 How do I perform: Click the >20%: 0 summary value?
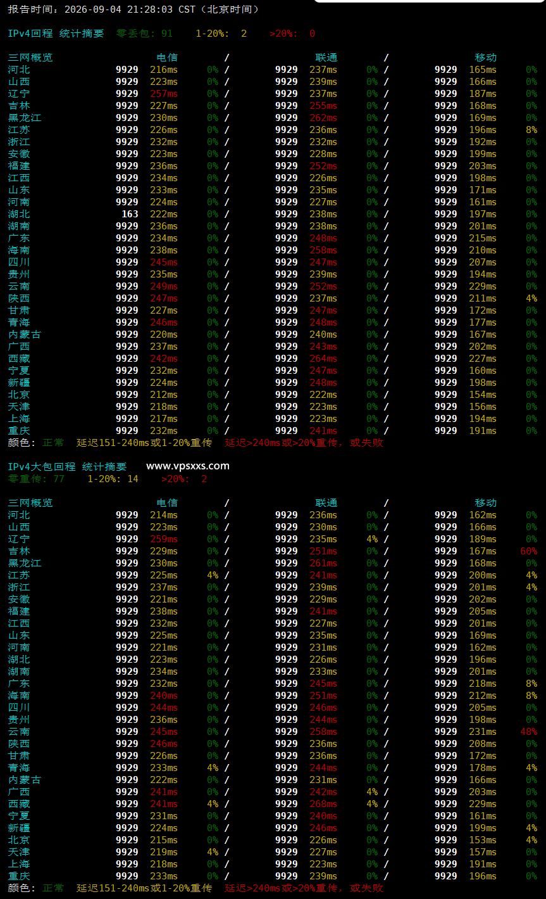[292, 34]
